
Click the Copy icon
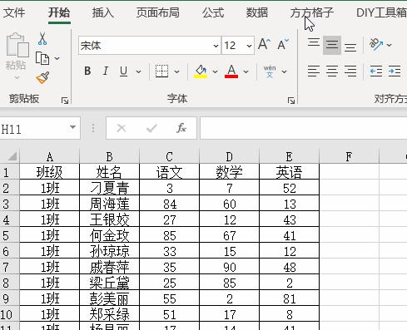42,58
